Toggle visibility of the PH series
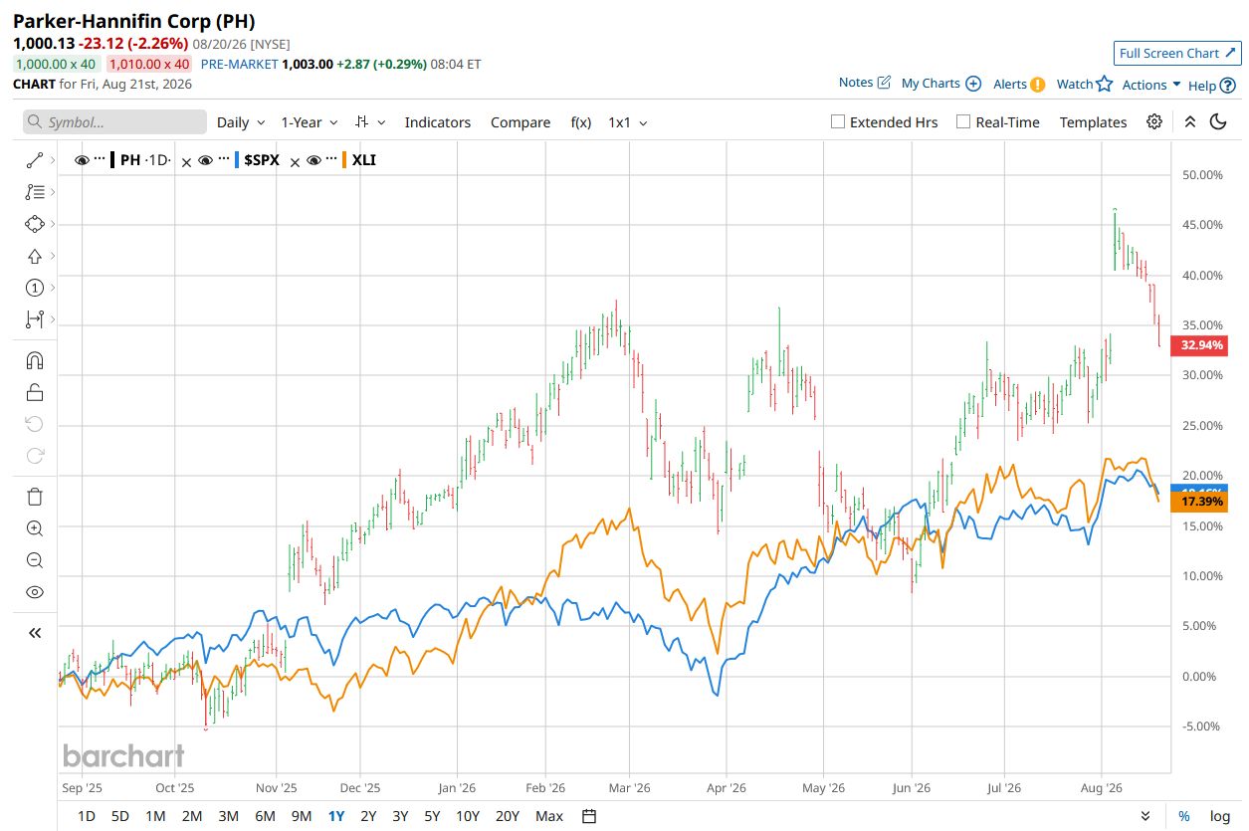The height and width of the screenshot is (831, 1249). pos(82,160)
